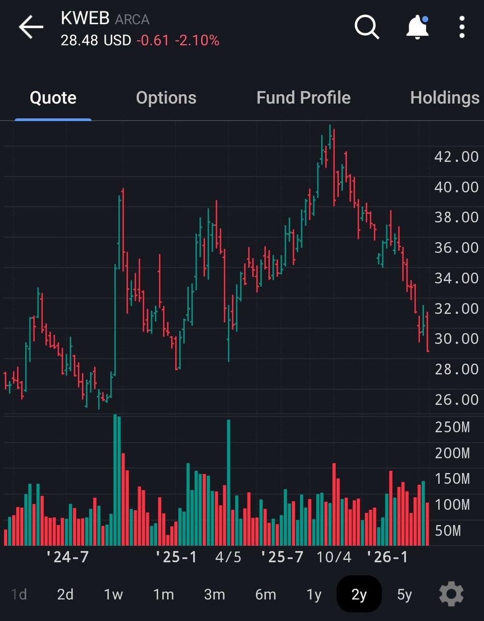
Task: Tap the 38.00 price axis label
Action: 457,217
